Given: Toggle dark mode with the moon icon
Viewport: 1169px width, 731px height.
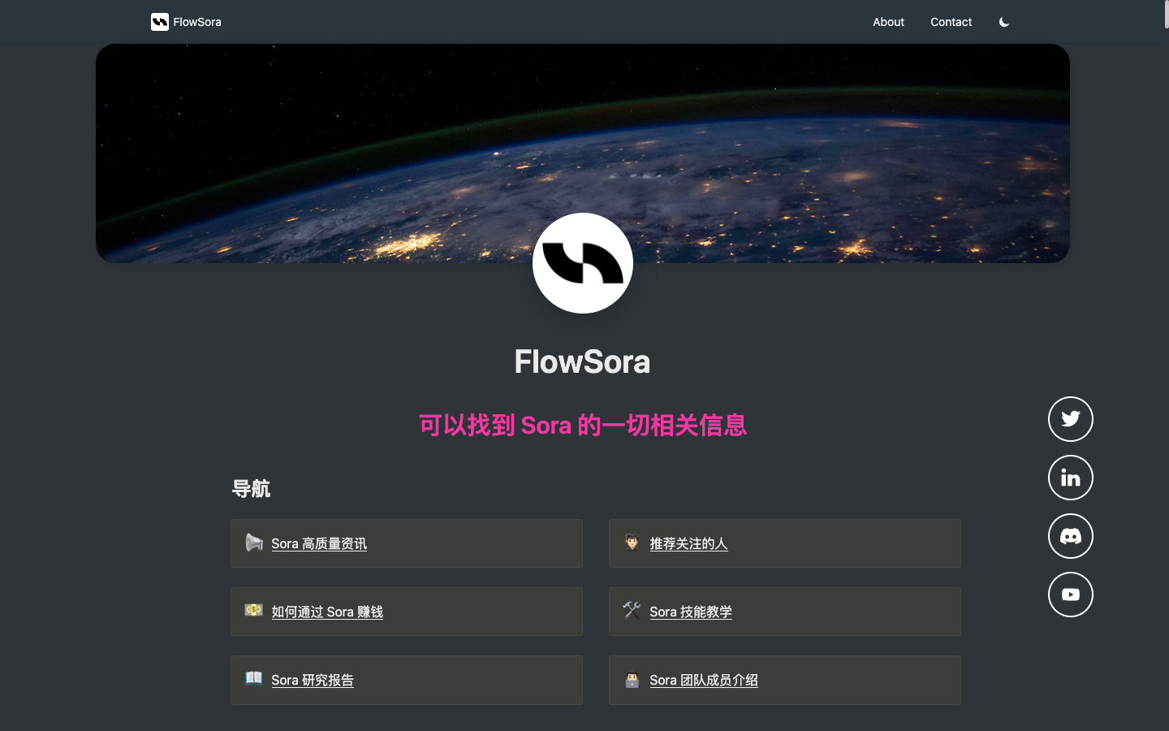Looking at the screenshot, I should click(x=1004, y=22).
